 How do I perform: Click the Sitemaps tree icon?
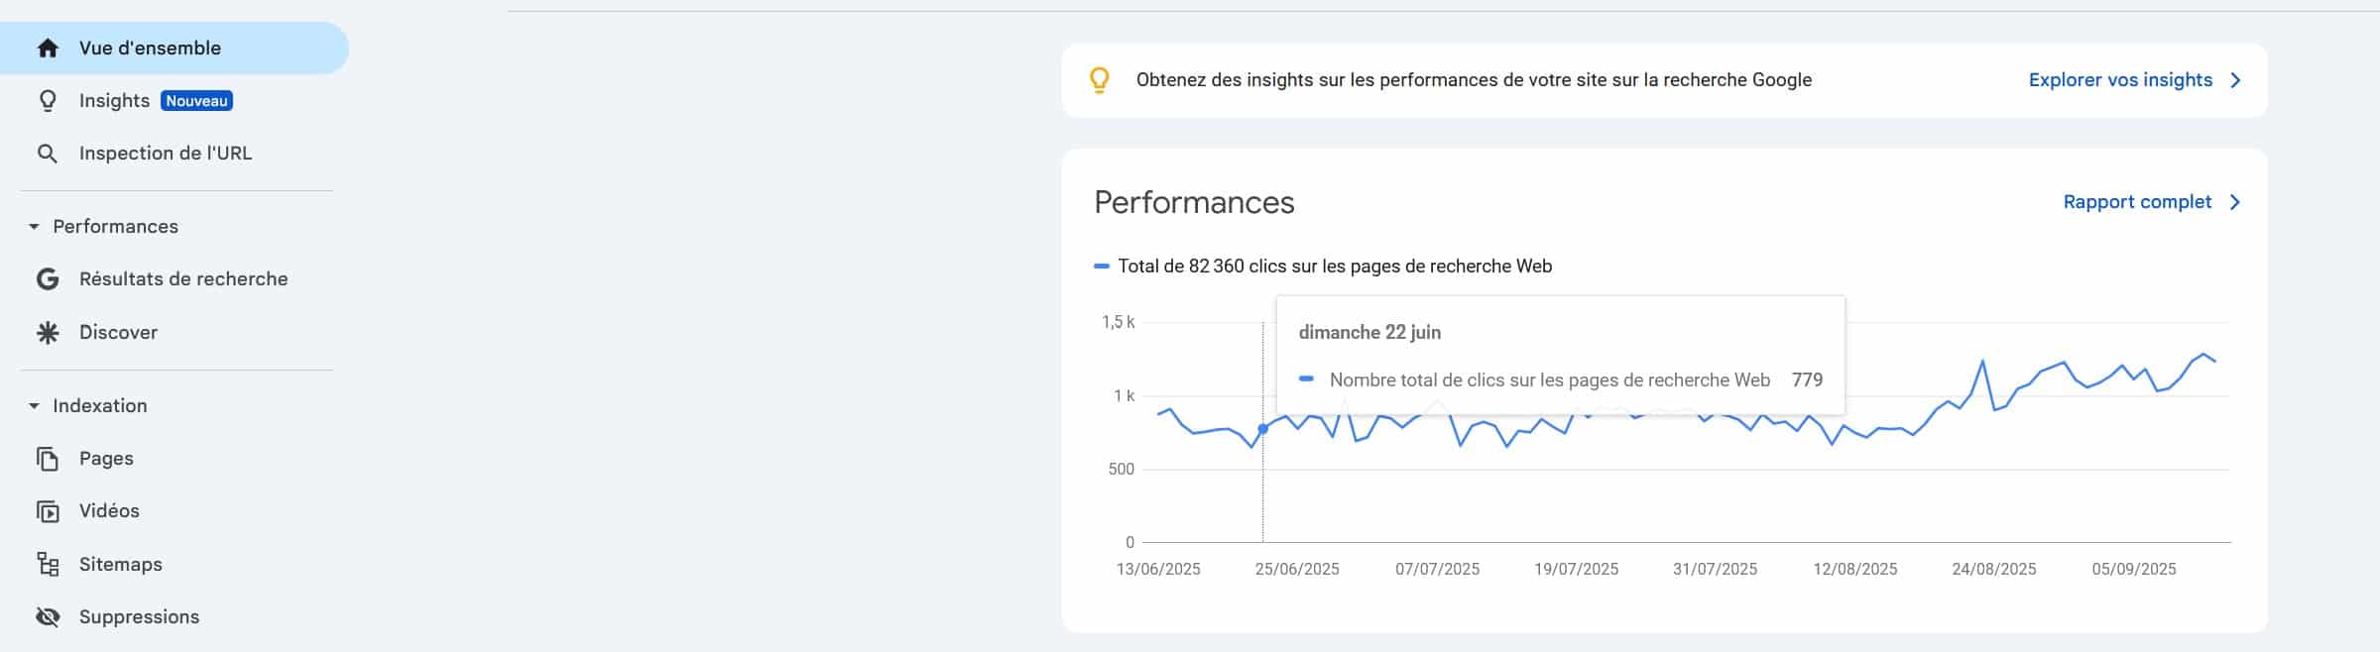click(47, 565)
